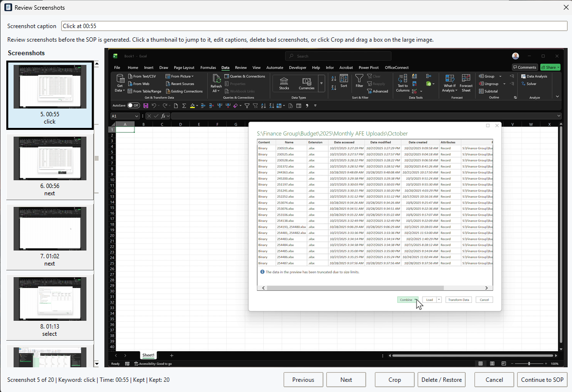572x392 pixels.
Task: Expand the Data Types gallery arrow
Action: [321, 83]
